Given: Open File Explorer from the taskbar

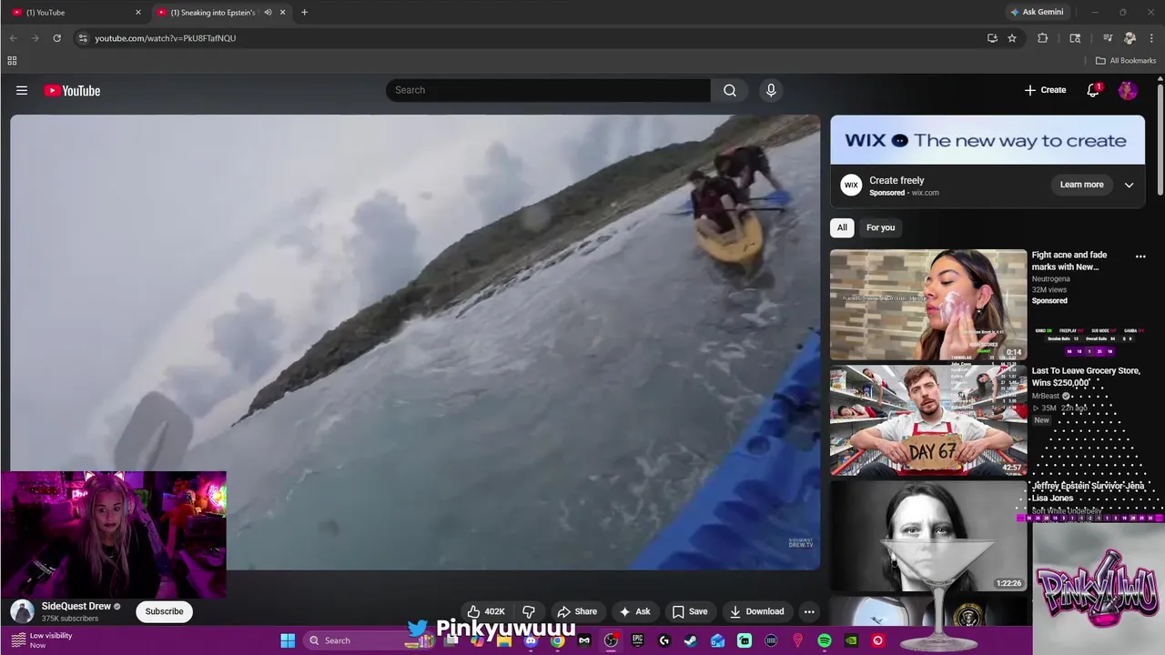Looking at the screenshot, I should tap(504, 640).
